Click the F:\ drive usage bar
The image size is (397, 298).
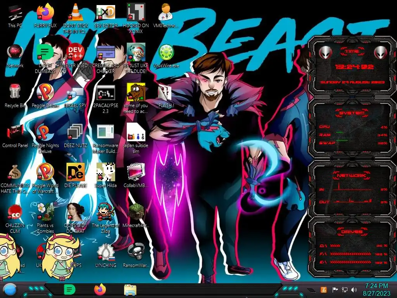[x=354, y=254]
